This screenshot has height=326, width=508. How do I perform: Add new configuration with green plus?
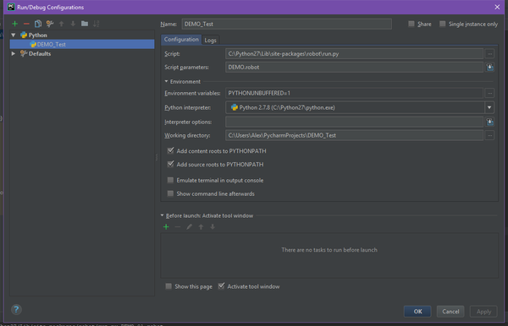[x=14, y=24]
